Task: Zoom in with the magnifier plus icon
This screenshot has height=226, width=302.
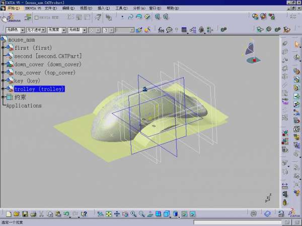Action: (x=133, y=214)
